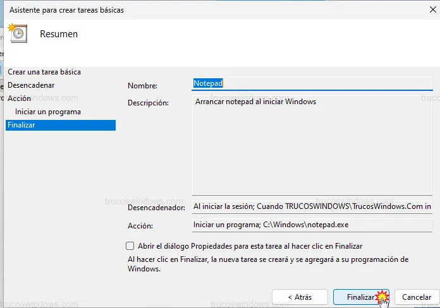
Task: Click the Finalizar button at bottom
Action: 361,297
